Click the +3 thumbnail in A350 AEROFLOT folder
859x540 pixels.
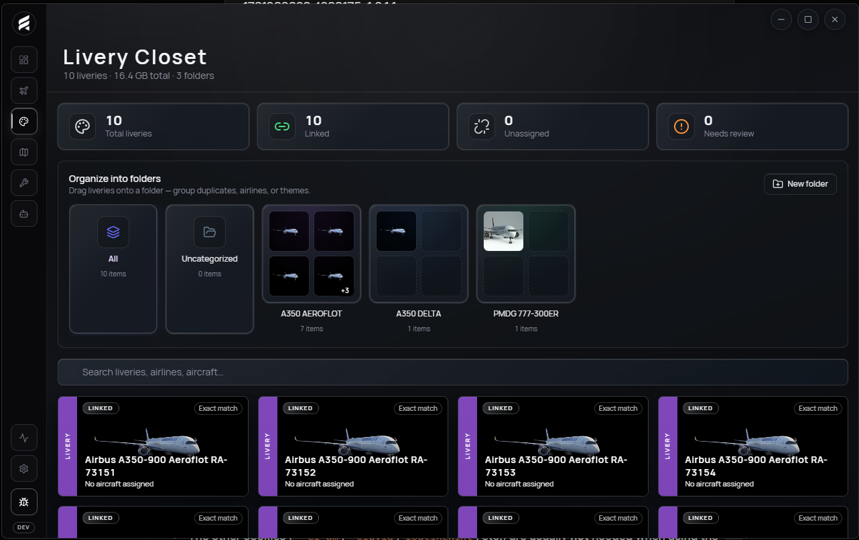pos(334,276)
